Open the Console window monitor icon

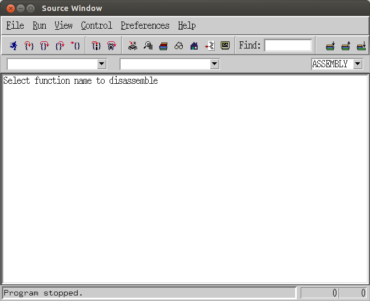(225, 45)
